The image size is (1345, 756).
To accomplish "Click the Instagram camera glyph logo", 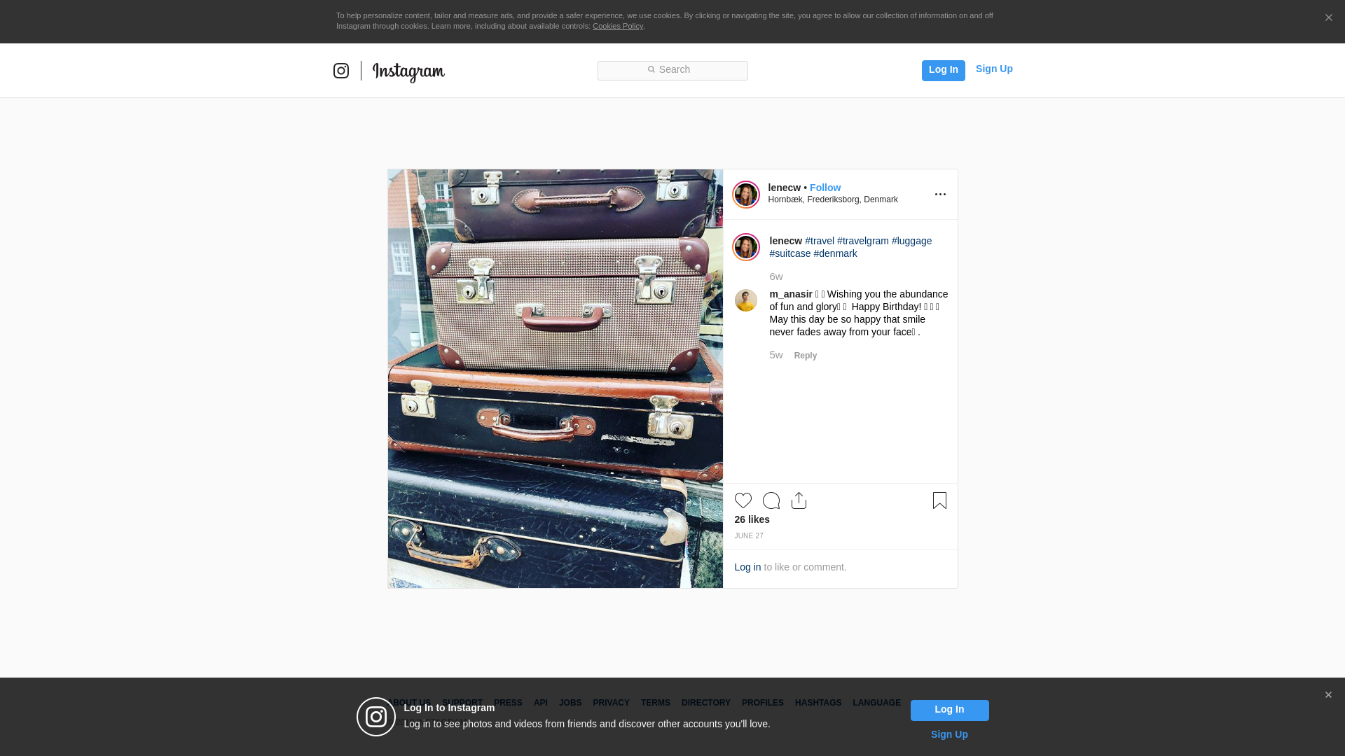I will (341, 71).
